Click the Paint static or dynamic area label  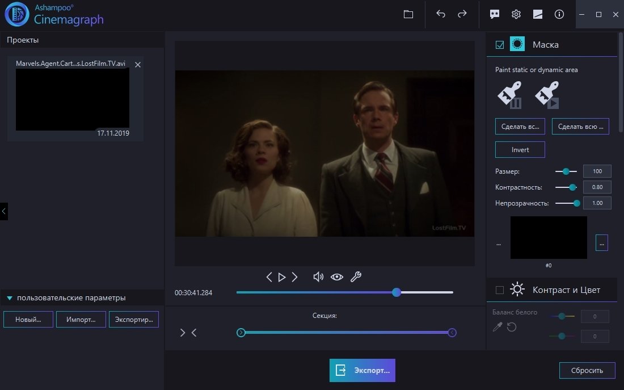537,70
